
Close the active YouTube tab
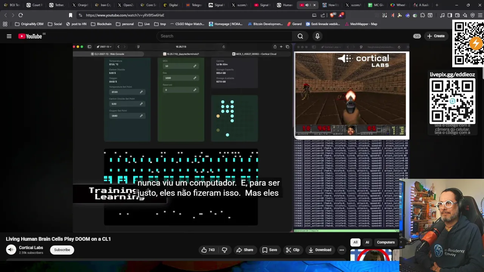click(314, 5)
